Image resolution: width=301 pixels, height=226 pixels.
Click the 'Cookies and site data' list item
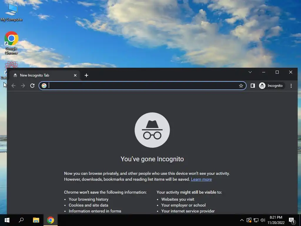pos(88,205)
